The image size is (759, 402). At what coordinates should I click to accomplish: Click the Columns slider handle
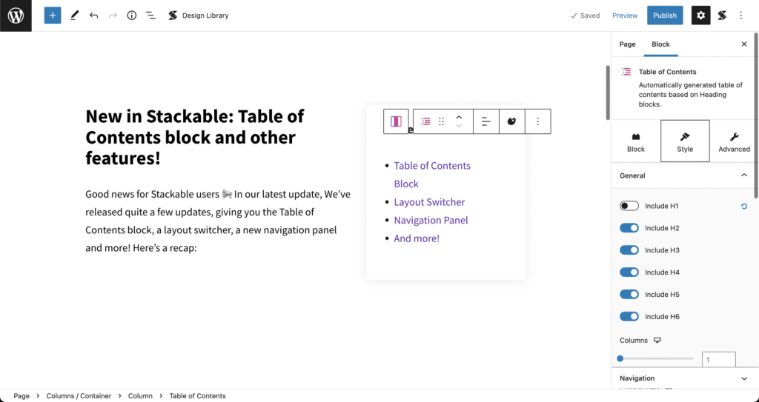620,358
